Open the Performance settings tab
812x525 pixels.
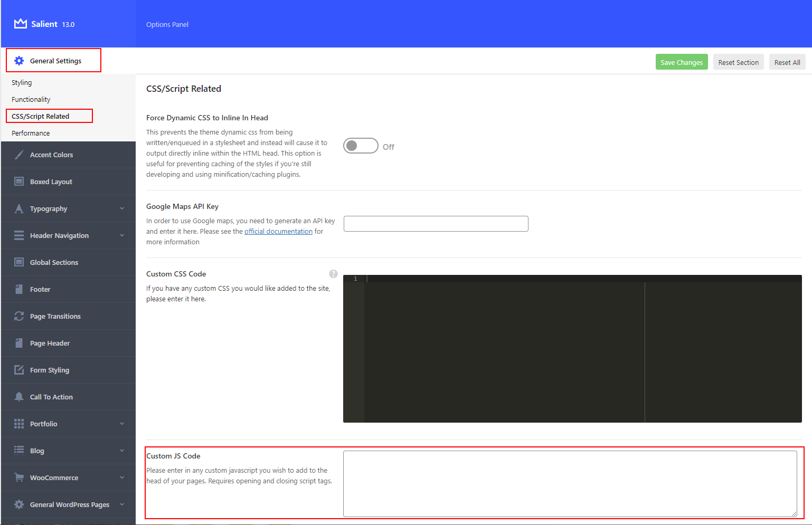click(x=31, y=132)
